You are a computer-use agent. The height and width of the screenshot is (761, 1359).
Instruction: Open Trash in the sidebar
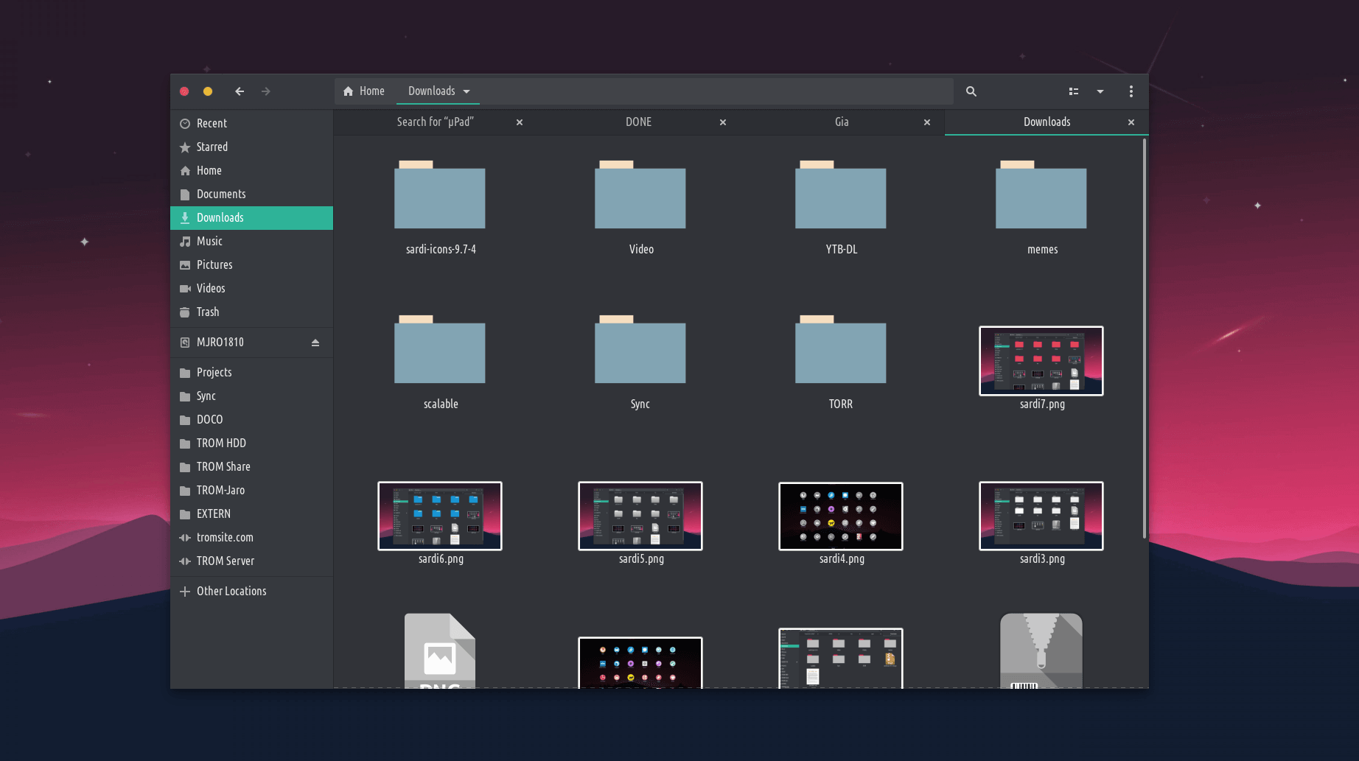coord(207,312)
